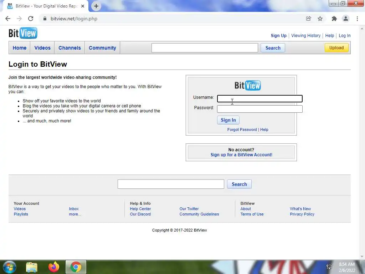This screenshot has width=365, height=274.
Task: Open the Terms of Use link
Action: tap(252, 214)
